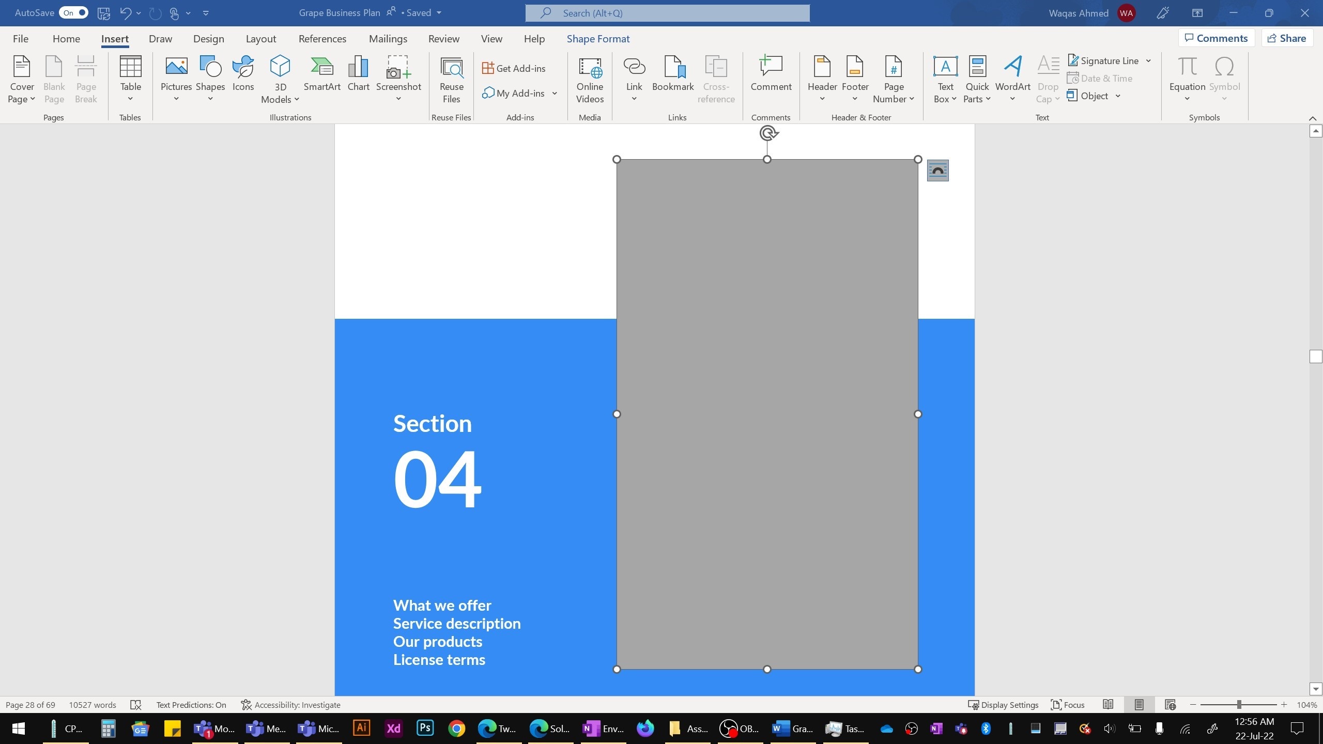Expand the Object dropdown arrow
1323x744 pixels.
pyautogui.click(x=1118, y=96)
